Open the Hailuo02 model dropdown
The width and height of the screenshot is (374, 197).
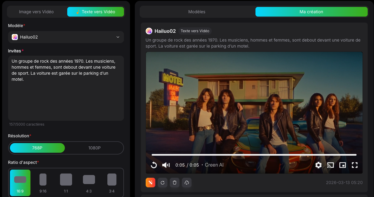pyautogui.click(x=66, y=37)
